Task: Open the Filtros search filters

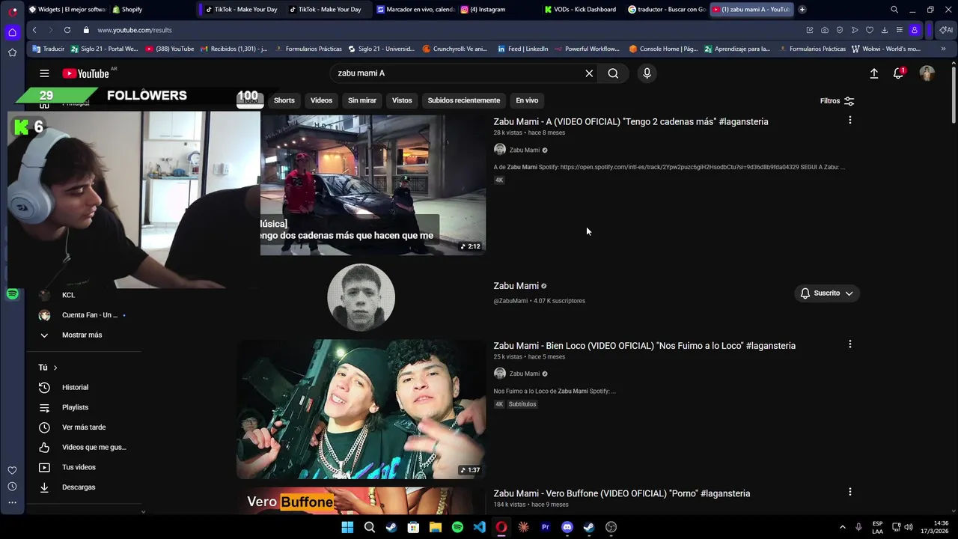Action: (837, 101)
